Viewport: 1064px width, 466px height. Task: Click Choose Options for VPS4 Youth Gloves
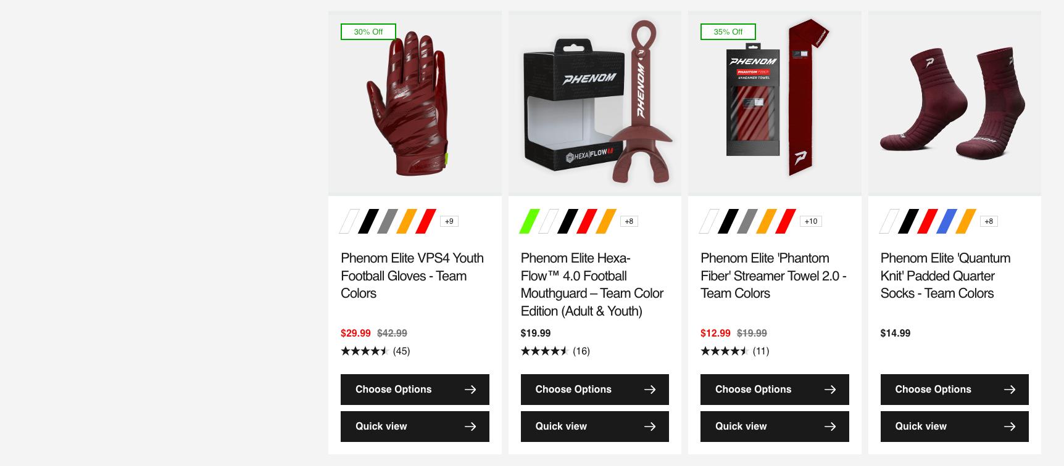click(x=415, y=390)
